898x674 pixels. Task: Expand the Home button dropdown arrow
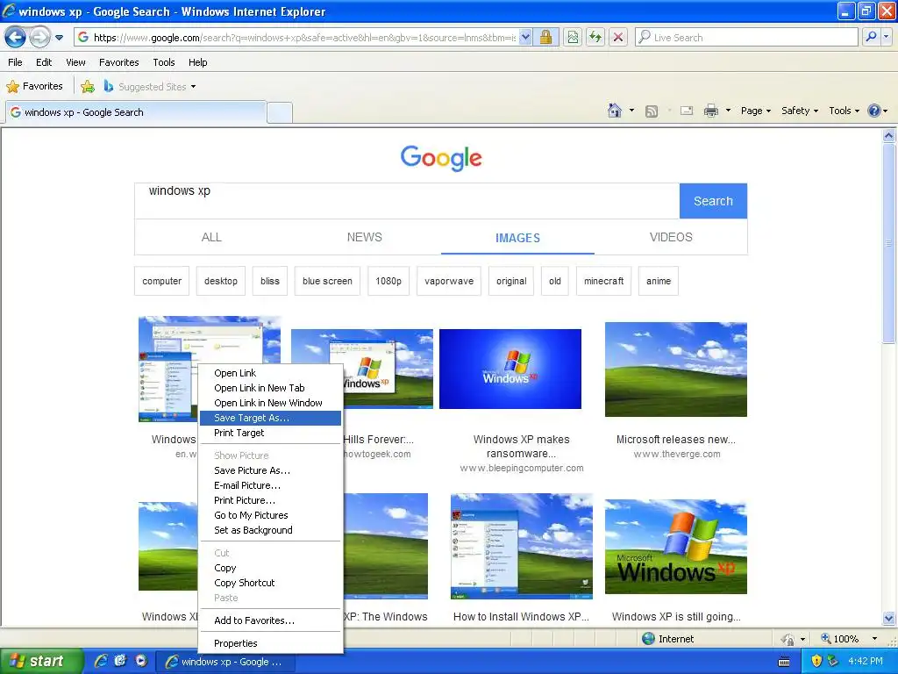[631, 111]
